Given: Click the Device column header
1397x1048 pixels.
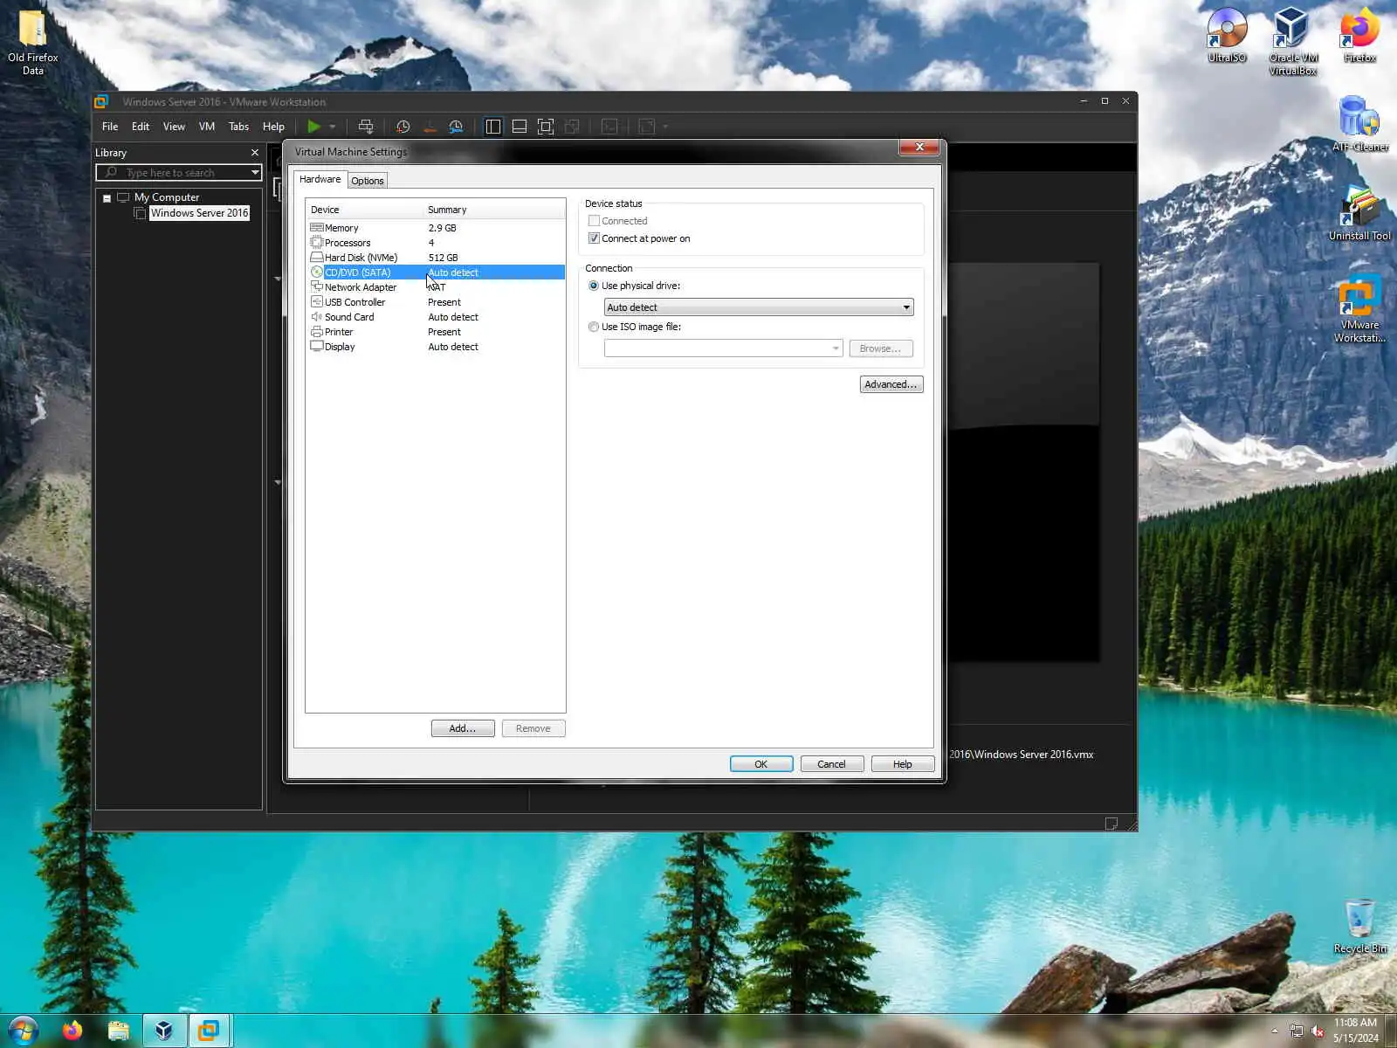Looking at the screenshot, I should 365,210.
